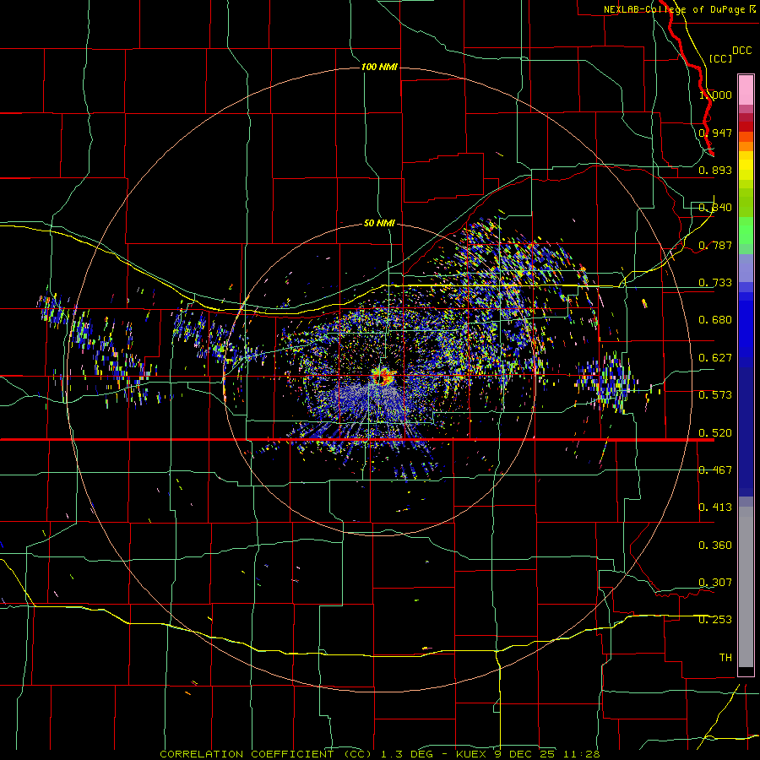Pick the red segment of the color bar
Image resolution: width=760 pixels, height=760 pixels.
pos(746,127)
